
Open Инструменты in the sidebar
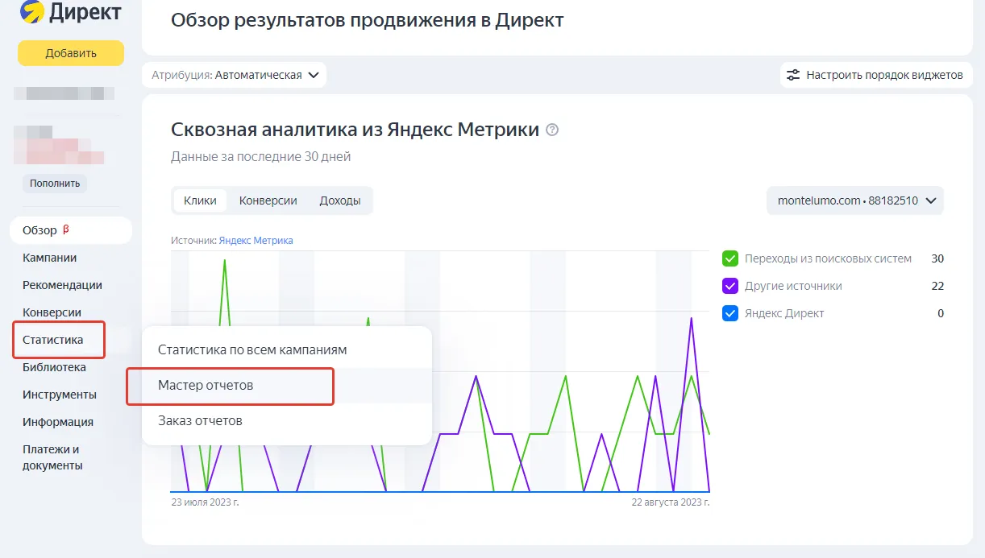tap(60, 395)
